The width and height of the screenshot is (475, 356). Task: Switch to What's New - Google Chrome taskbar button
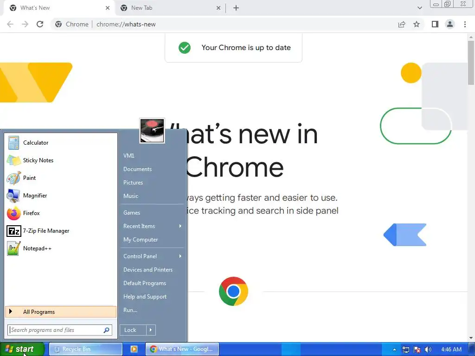tap(182, 349)
